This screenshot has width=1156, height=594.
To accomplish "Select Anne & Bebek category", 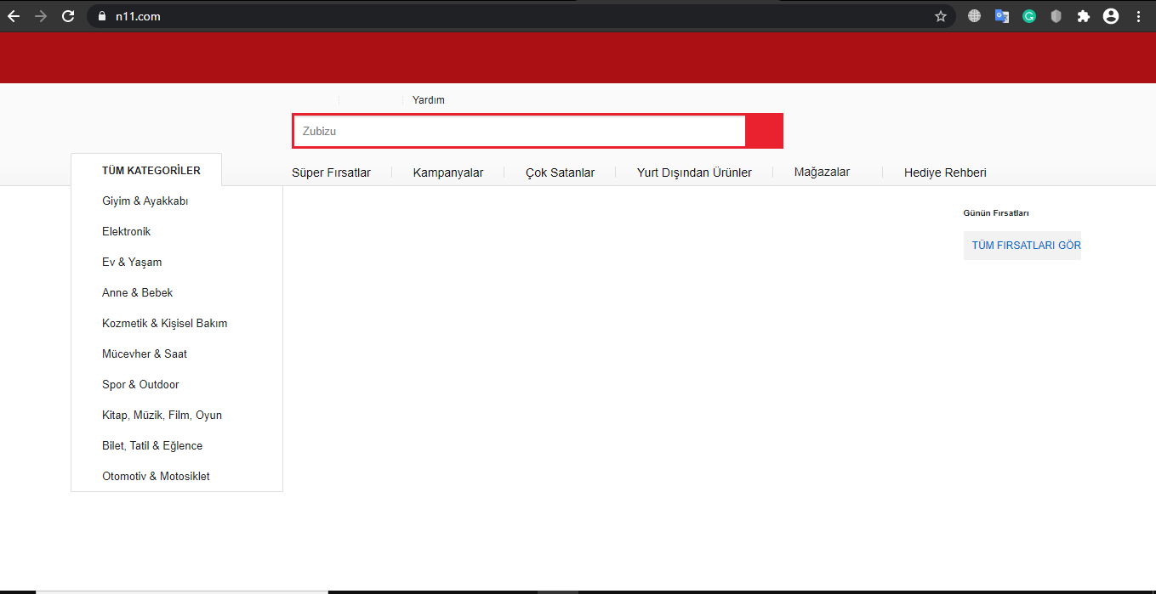I will 137,293.
